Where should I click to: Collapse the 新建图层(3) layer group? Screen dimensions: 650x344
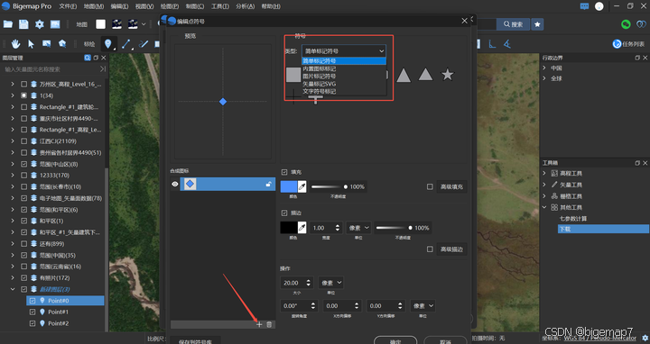pos(13,289)
